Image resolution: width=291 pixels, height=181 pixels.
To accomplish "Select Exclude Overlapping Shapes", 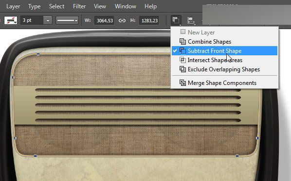I will coord(224,69).
